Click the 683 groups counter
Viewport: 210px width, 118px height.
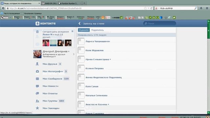pos(62,101)
